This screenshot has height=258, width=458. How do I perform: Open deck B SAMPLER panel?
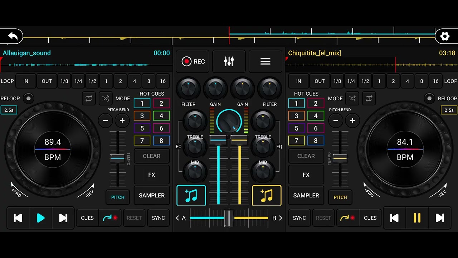point(306,196)
